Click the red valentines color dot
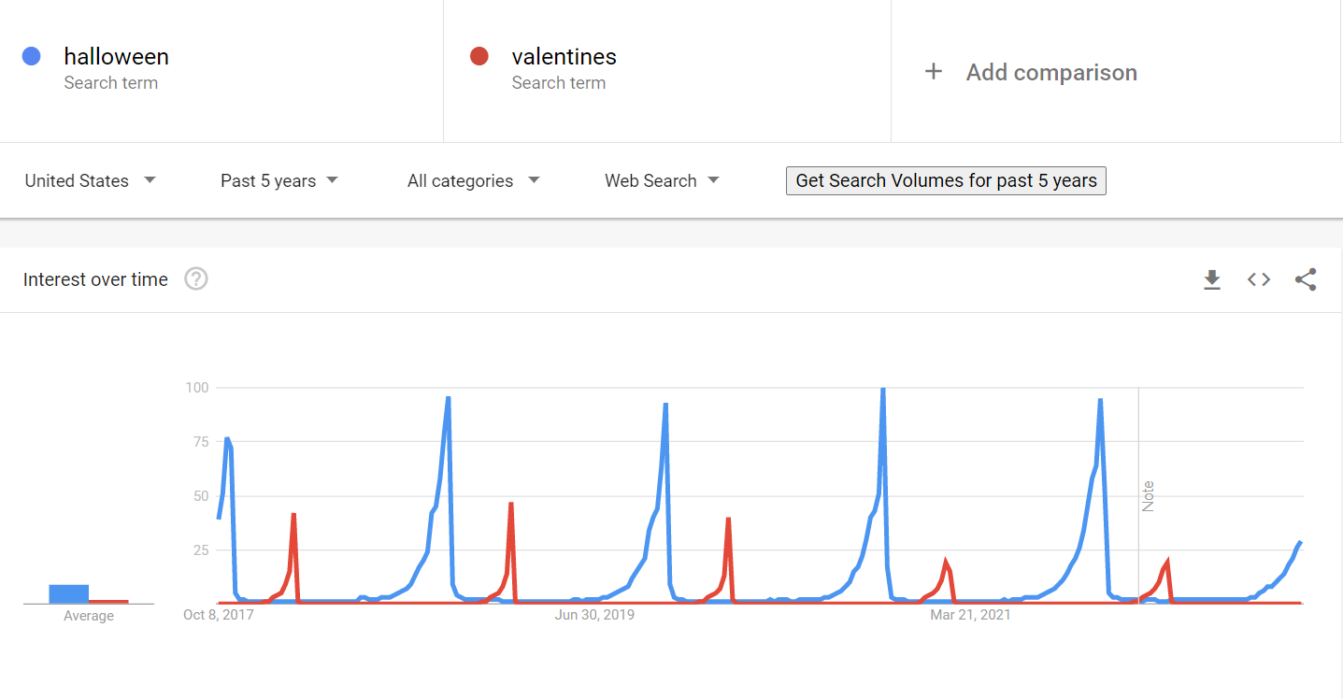 coord(479,56)
